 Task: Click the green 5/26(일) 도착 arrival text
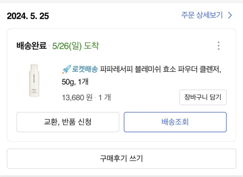point(75,46)
